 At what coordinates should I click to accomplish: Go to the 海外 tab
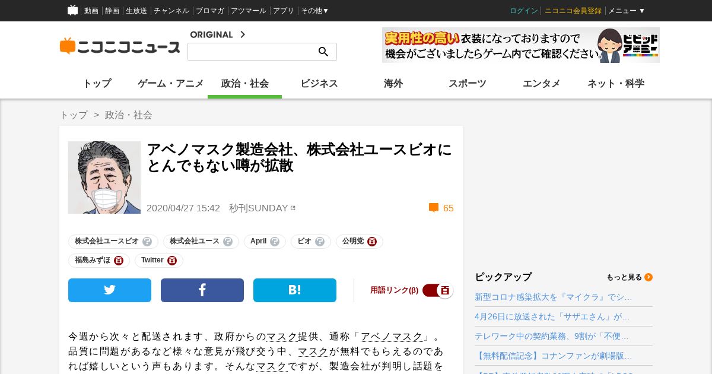point(393,84)
